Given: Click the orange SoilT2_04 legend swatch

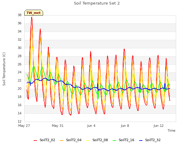Looking at the screenshot, I should pyautogui.click(x=62, y=141).
